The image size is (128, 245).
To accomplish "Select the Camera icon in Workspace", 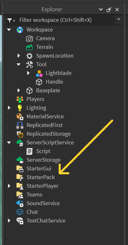I will coord(29,39).
